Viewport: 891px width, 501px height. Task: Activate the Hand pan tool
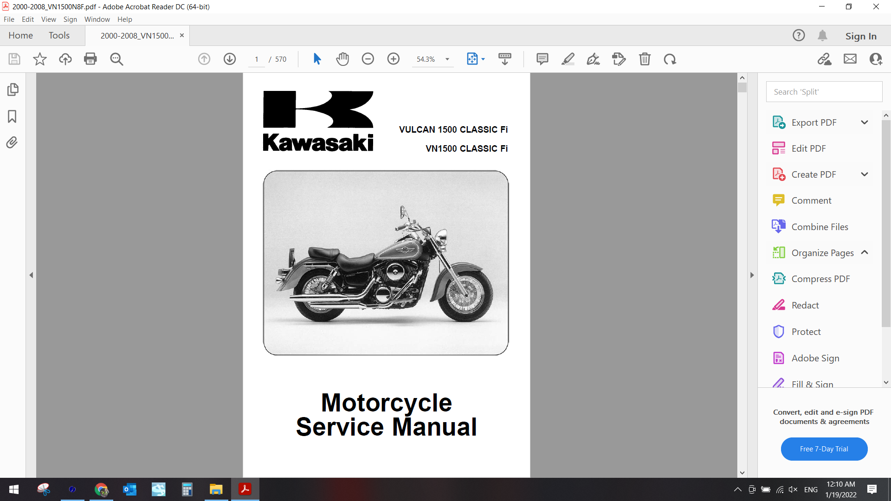pyautogui.click(x=342, y=59)
